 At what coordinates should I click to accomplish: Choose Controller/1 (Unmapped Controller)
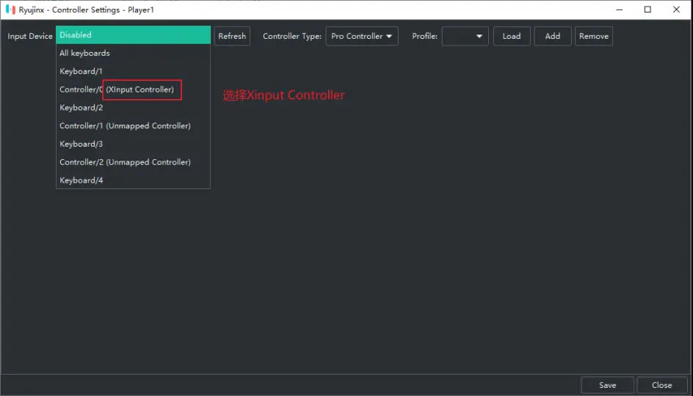tap(133, 126)
